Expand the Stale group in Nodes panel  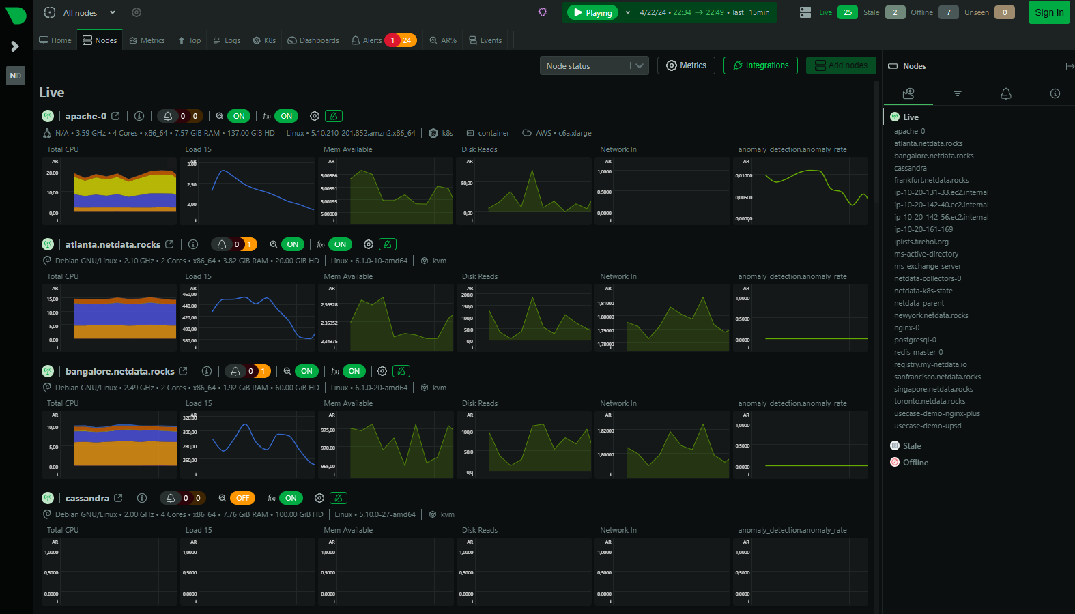(912, 446)
